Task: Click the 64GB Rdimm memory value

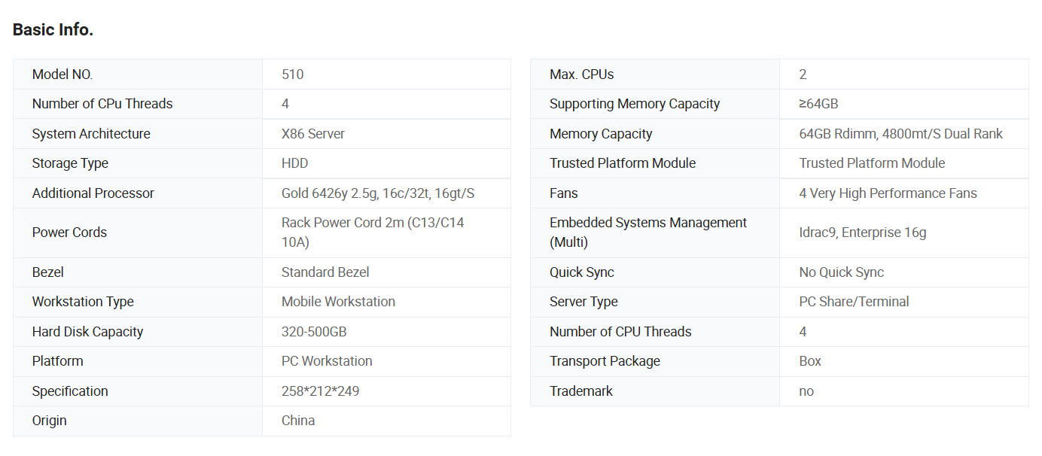Action: [901, 134]
